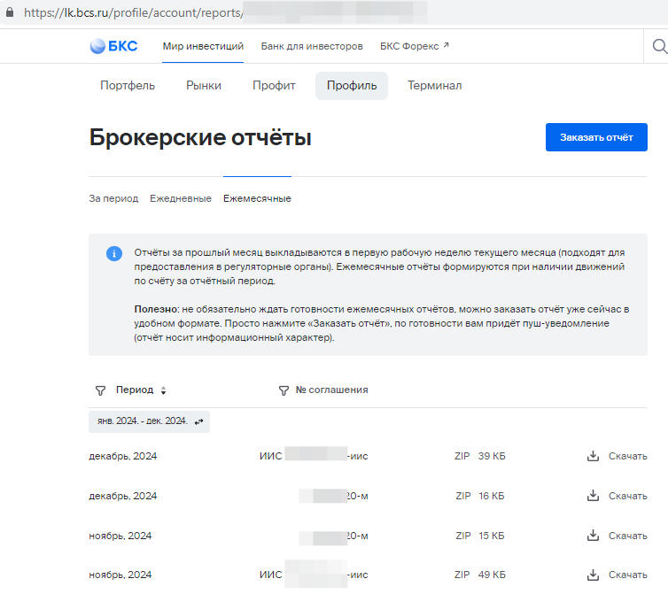Click the swap arrows in date range chip

click(199, 422)
